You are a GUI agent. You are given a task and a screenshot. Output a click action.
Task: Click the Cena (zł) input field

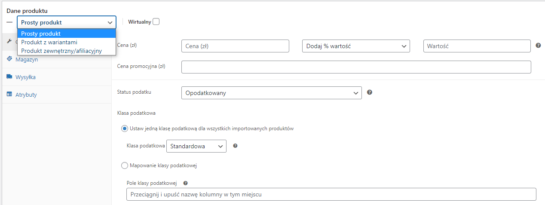click(x=236, y=46)
